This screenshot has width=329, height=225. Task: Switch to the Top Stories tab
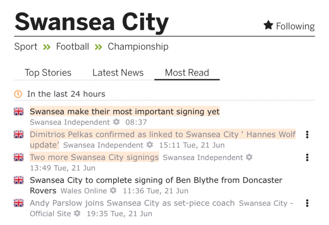pyautogui.click(x=48, y=72)
